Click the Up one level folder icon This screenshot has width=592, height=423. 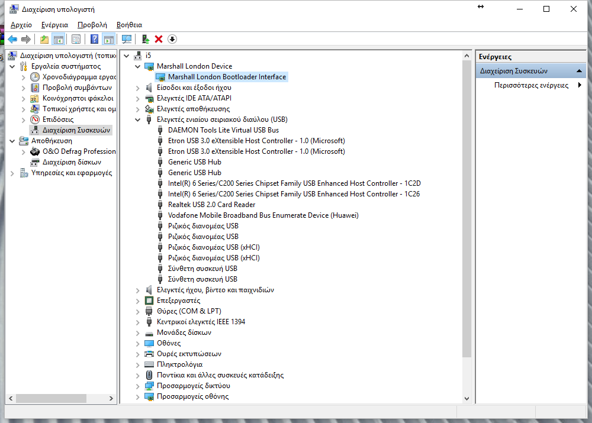point(44,39)
